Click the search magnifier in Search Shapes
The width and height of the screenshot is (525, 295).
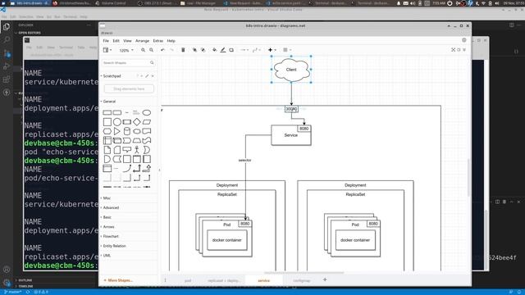[152, 62]
